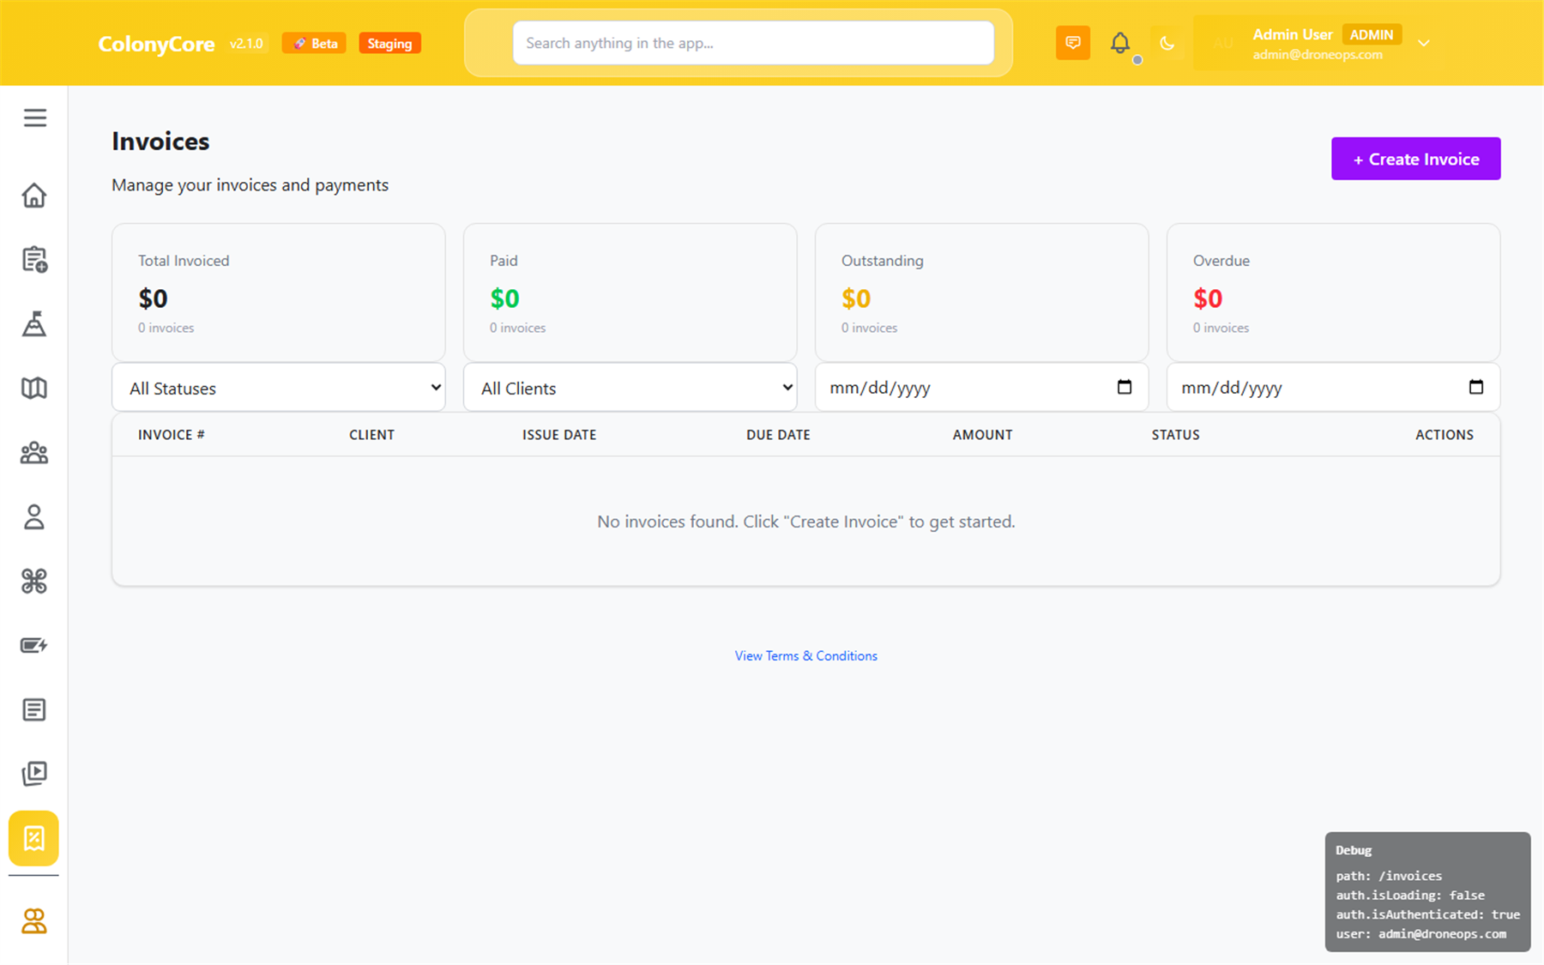Click the AMOUNT column header
The height and width of the screenshot is (965, 1544).
pyautogui.click(x=982, y=435)
